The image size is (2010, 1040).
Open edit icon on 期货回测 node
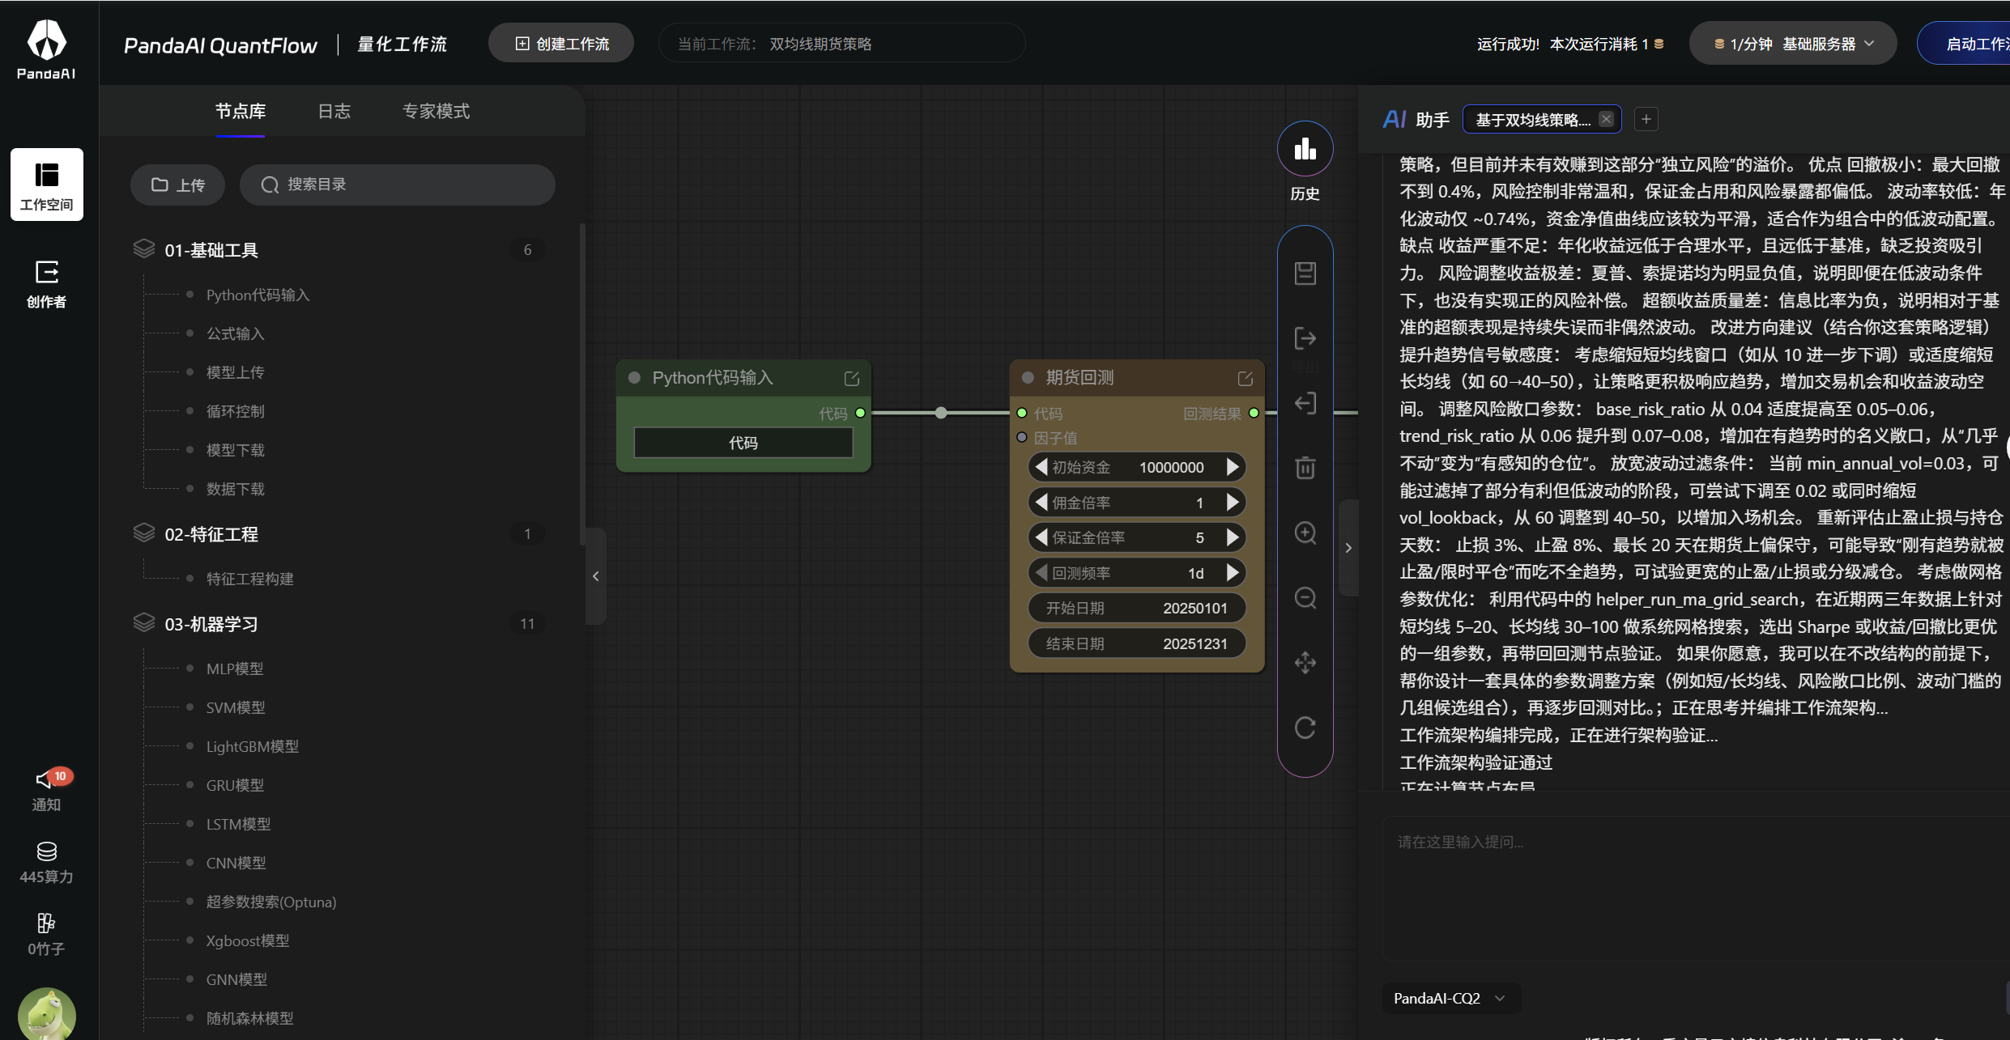tap(1245, 378)
